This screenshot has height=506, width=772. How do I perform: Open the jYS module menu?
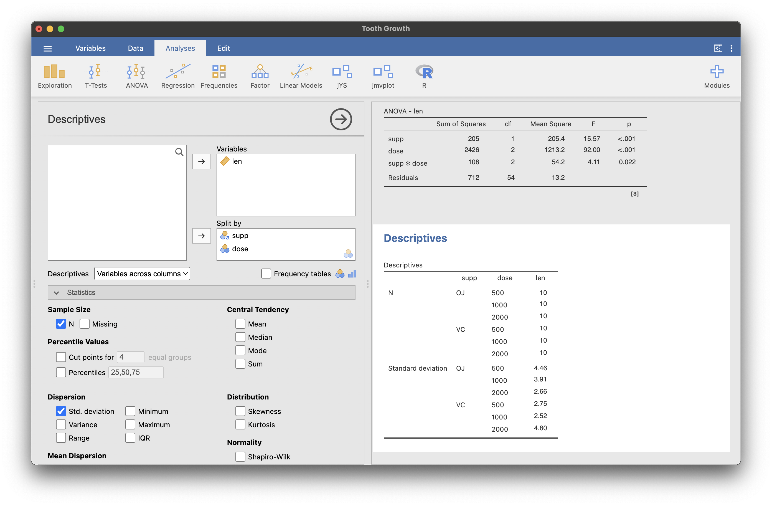click(x=342, y=76)
